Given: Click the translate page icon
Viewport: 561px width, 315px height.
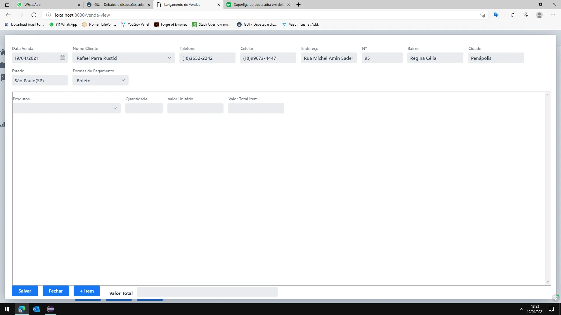Looking at the screenshot, I should [x=496, y=15].
